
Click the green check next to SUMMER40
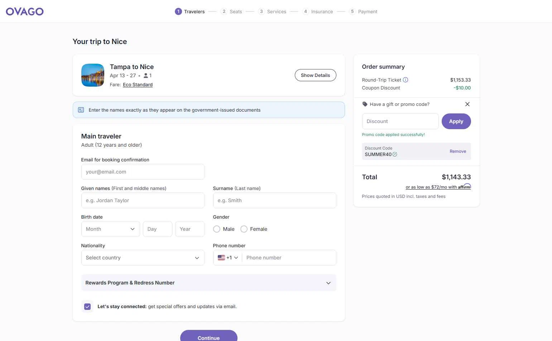[395, 154]
